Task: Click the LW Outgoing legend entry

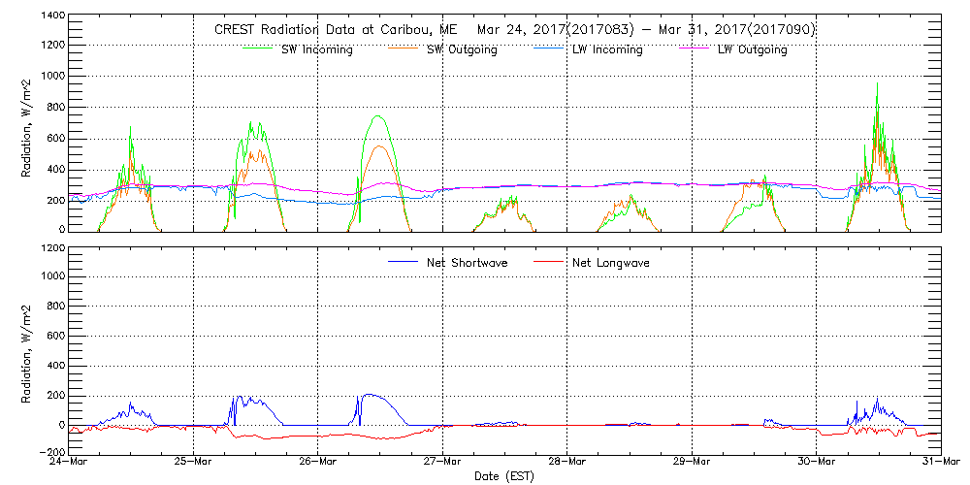Action: point(752,49)
